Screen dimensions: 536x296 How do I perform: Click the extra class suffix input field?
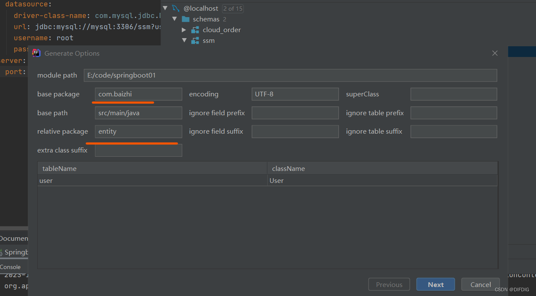[x=138, y=150]
